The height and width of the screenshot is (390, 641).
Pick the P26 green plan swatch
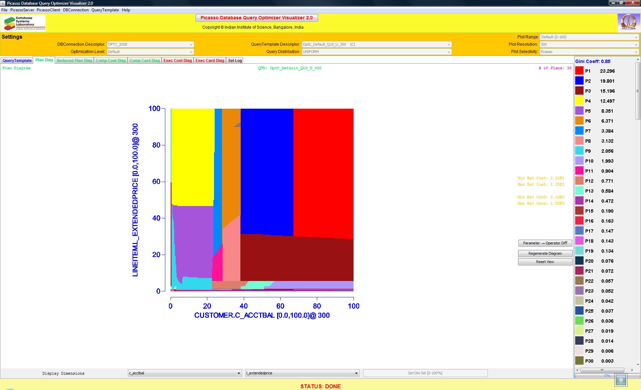[579, 321]
